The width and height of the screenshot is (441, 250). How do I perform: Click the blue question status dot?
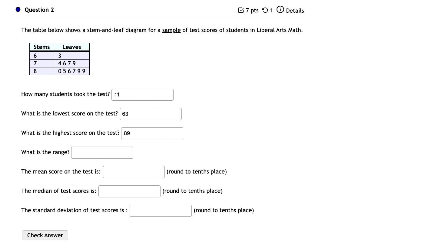(18, 9)
